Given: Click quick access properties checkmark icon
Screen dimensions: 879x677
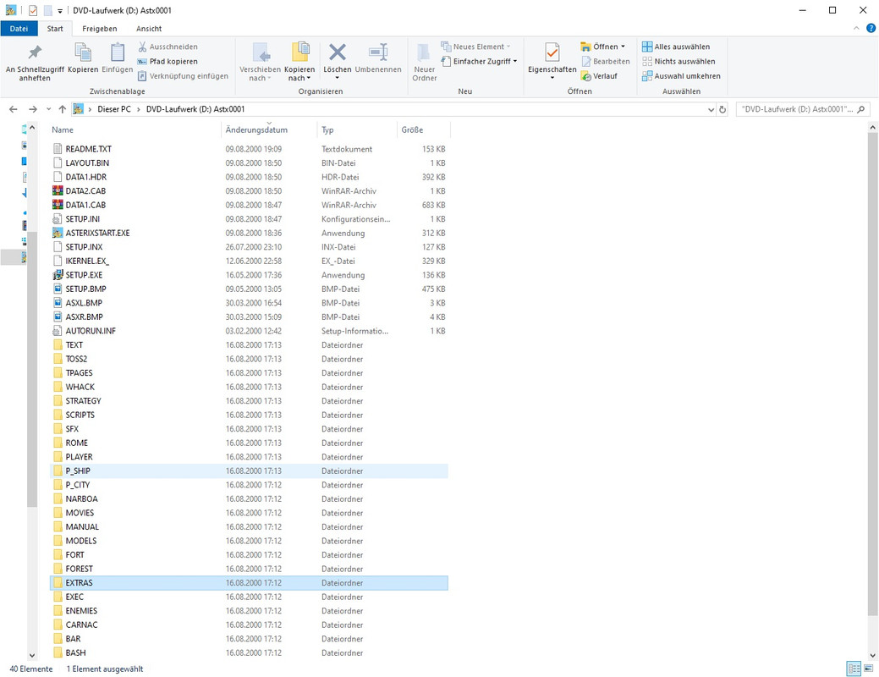Looking at the screenshot, I should (x=33, y=10).
